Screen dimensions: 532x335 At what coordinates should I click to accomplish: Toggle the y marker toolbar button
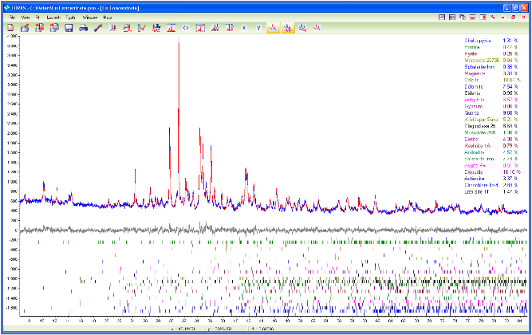(258, 28)
